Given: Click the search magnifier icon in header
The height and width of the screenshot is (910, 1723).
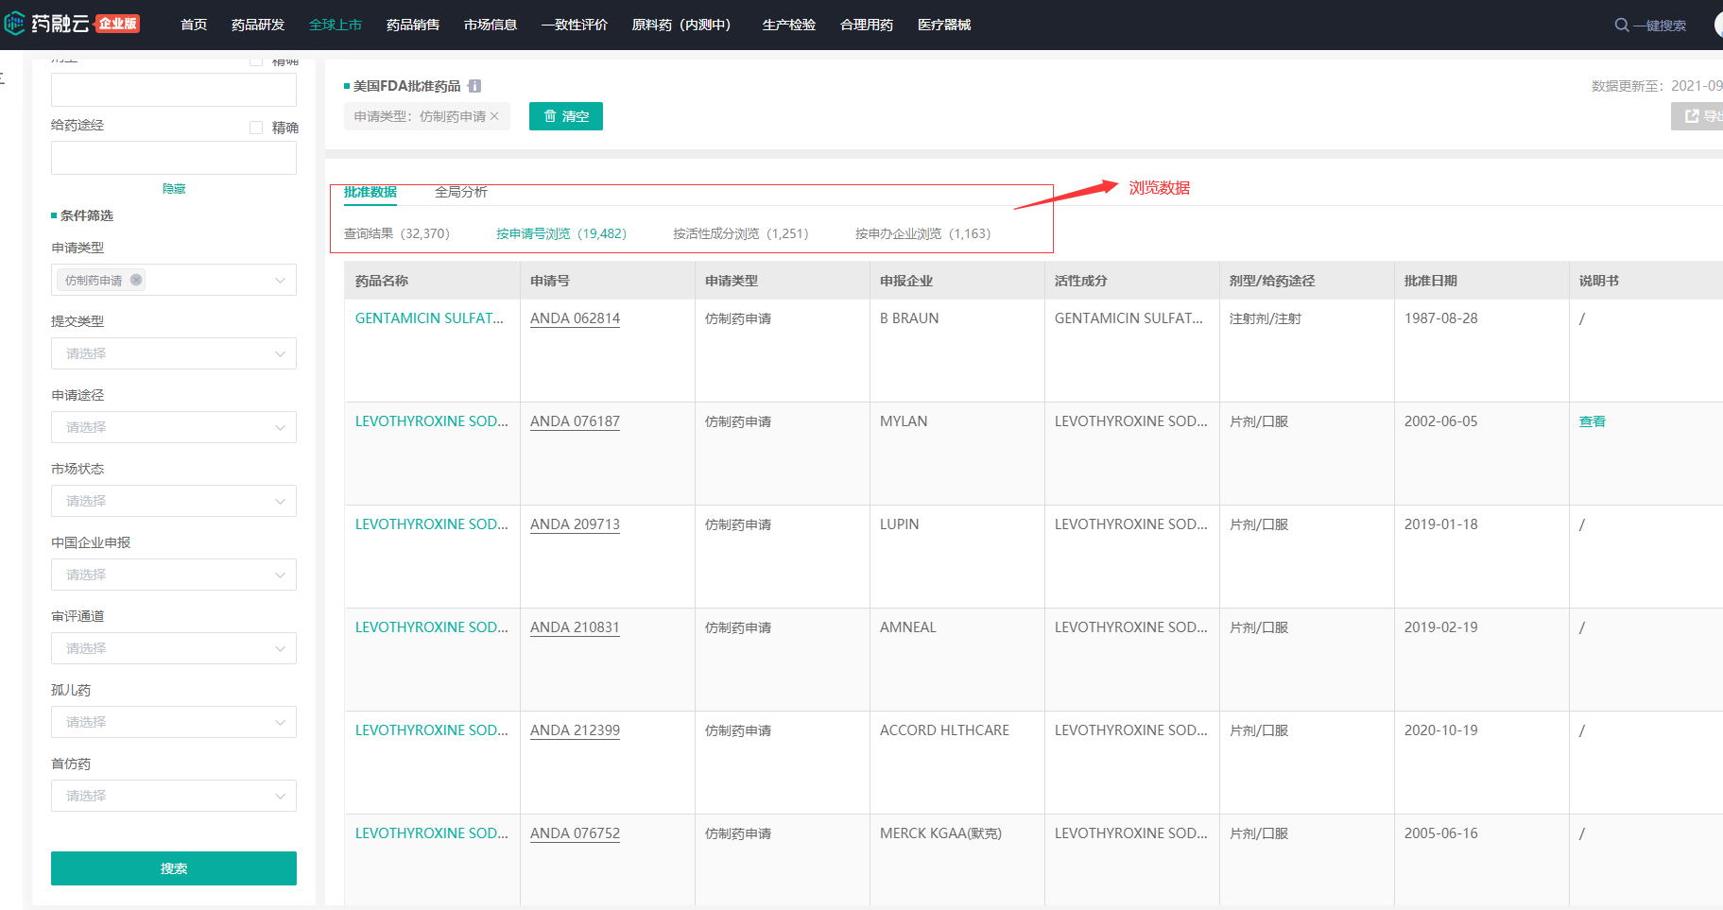Looking at the screenshot, I should pos(1621,26).
